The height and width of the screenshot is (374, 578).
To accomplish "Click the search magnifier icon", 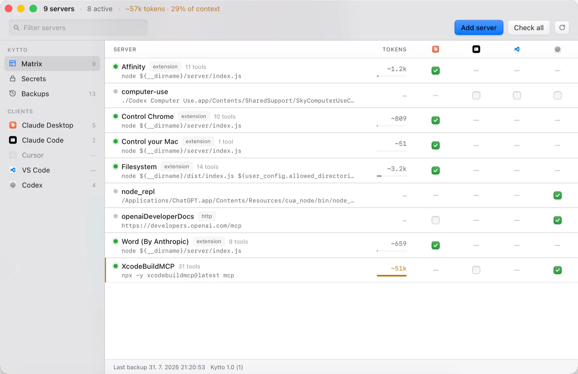I will [16, 28].
